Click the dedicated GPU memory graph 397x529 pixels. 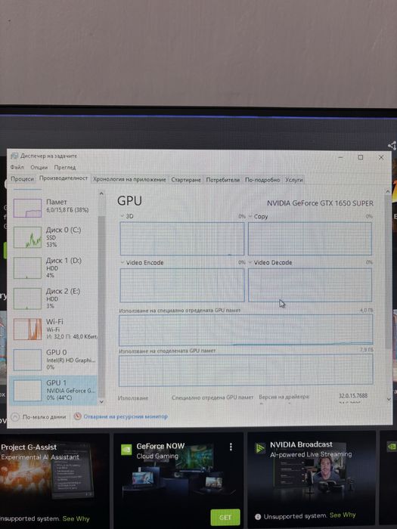[246, 329]
